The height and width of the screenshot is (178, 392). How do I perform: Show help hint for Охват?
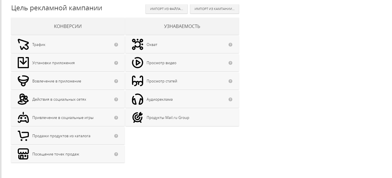(230, 44)
